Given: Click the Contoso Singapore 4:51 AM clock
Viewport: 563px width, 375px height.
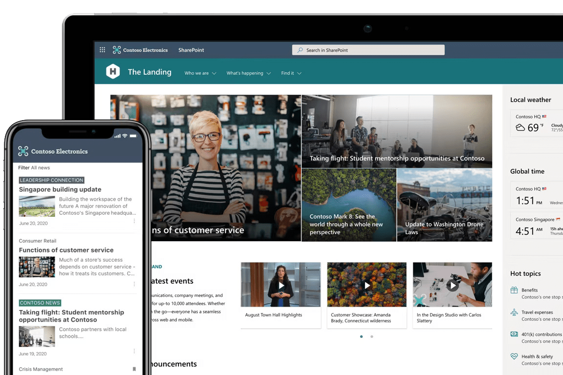Looking at the screenshot, I should [x=537, y=226].
